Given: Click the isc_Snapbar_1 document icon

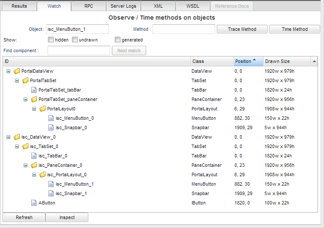Looking at the screenshot, I should tap(51, 193).
